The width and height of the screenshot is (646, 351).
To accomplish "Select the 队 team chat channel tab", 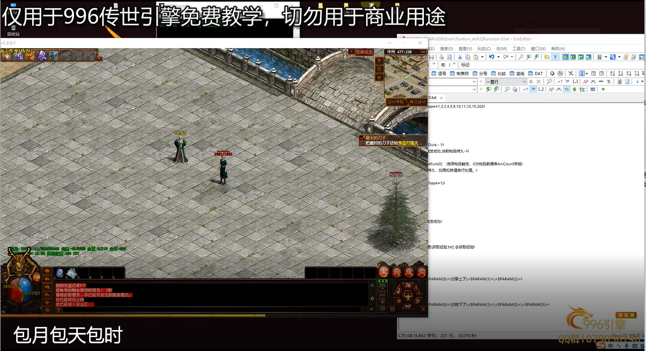I will coord(47,295).
